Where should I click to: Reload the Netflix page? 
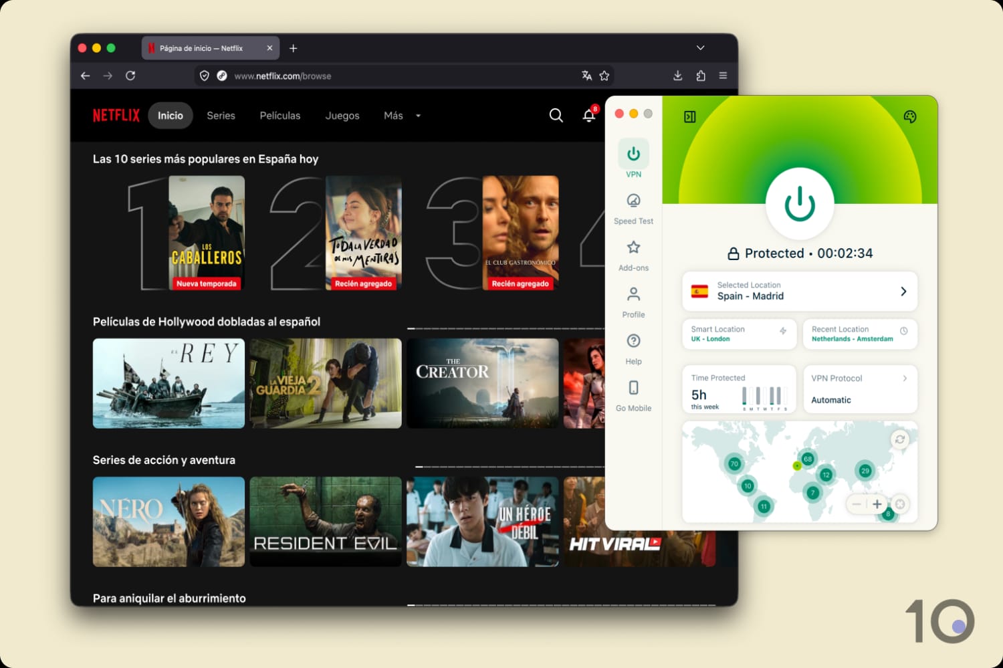[x=130, y=76]
